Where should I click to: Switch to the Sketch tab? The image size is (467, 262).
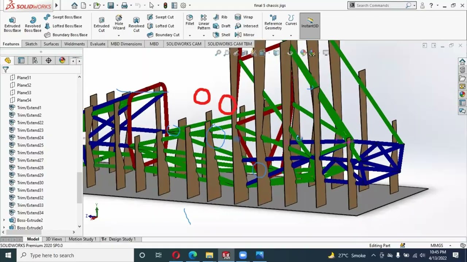tap(31, 44)
